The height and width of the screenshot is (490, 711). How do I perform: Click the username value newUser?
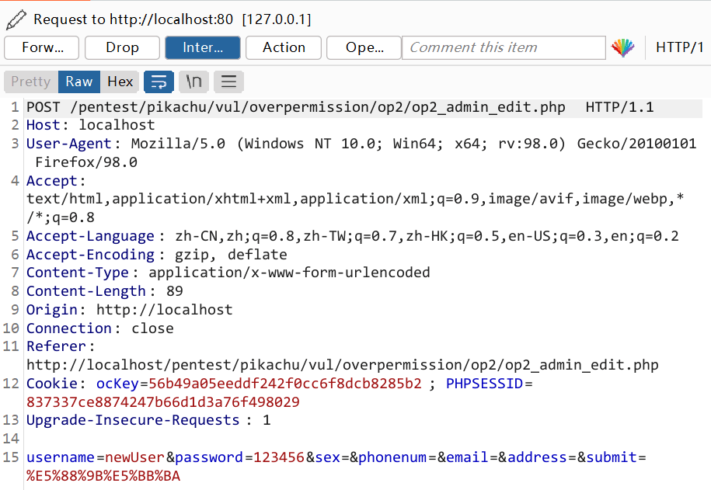134,458
